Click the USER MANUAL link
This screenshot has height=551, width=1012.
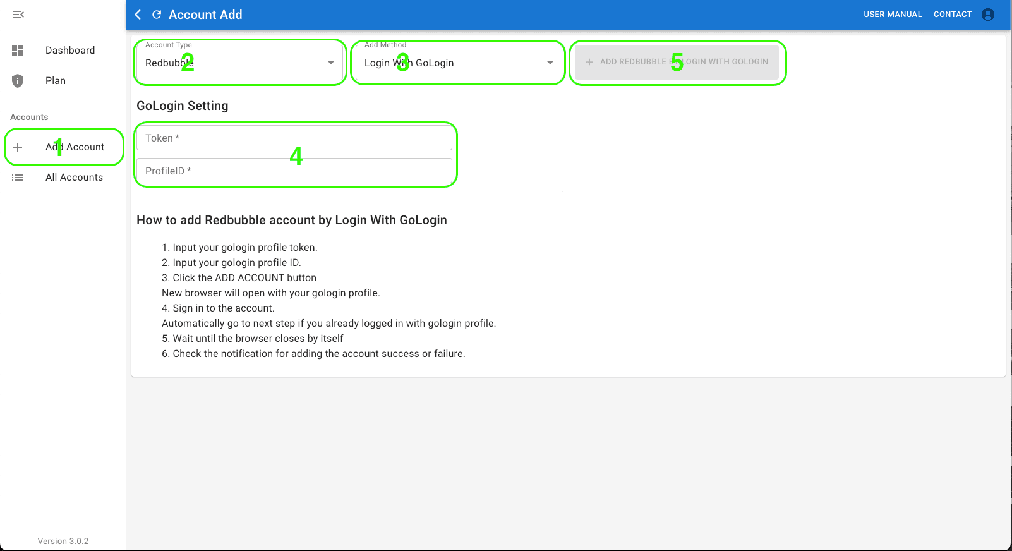[x=893, y=15]
